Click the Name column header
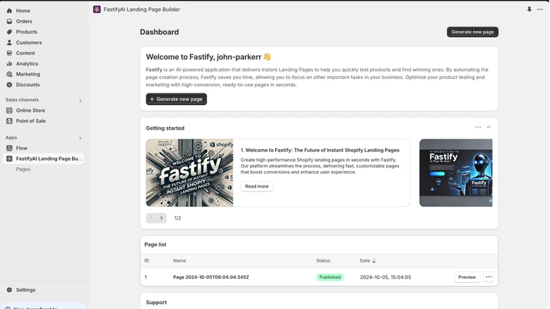The height and width of the screenshot is (309, 550). pos(179,261)
